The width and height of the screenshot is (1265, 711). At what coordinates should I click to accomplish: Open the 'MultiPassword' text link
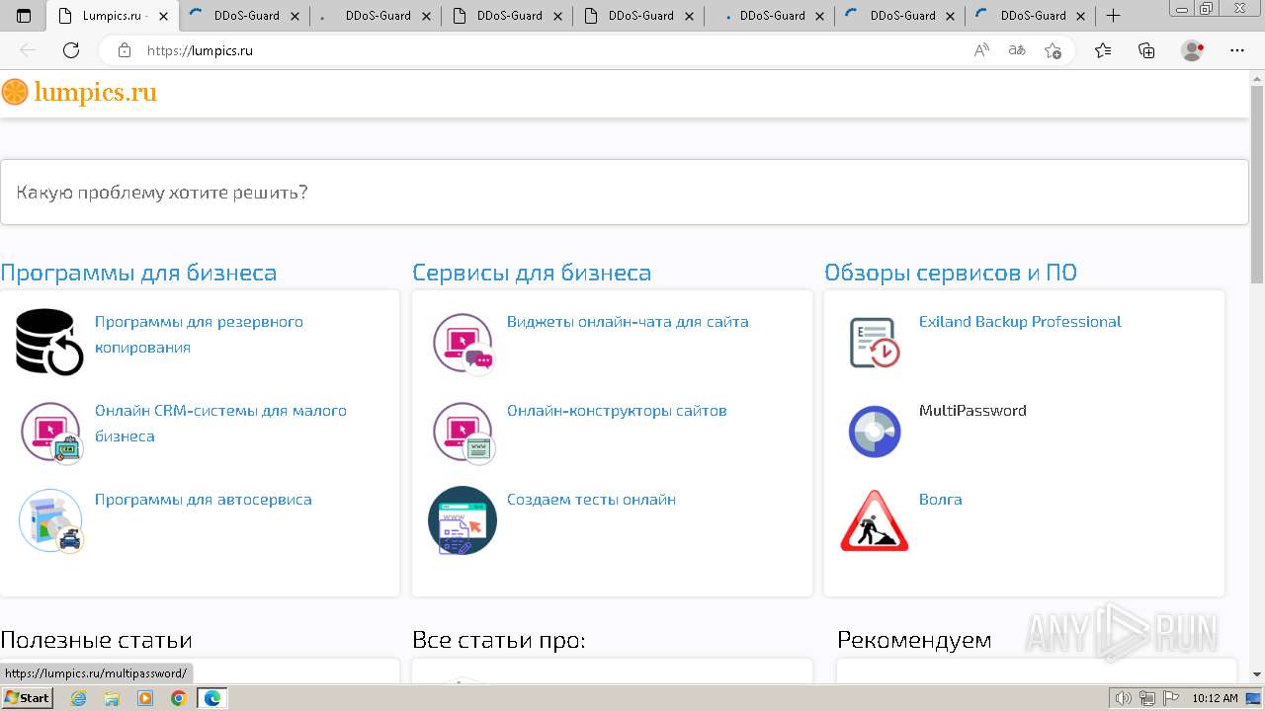pyautogui.click(x=972, y=411)
